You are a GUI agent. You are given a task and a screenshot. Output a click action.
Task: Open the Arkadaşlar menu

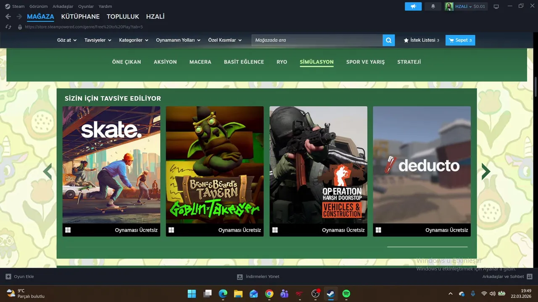63,6
